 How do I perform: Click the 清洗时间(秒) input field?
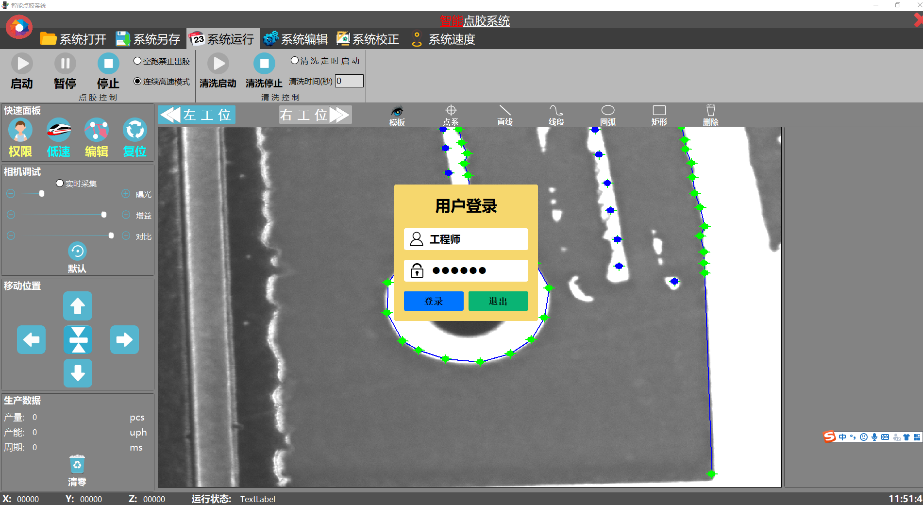click(349, 81)
